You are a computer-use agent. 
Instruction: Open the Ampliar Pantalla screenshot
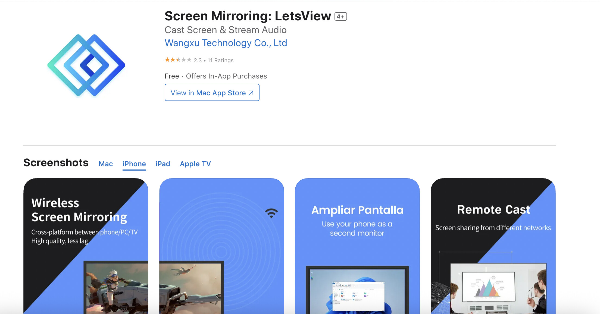[357, 246]
